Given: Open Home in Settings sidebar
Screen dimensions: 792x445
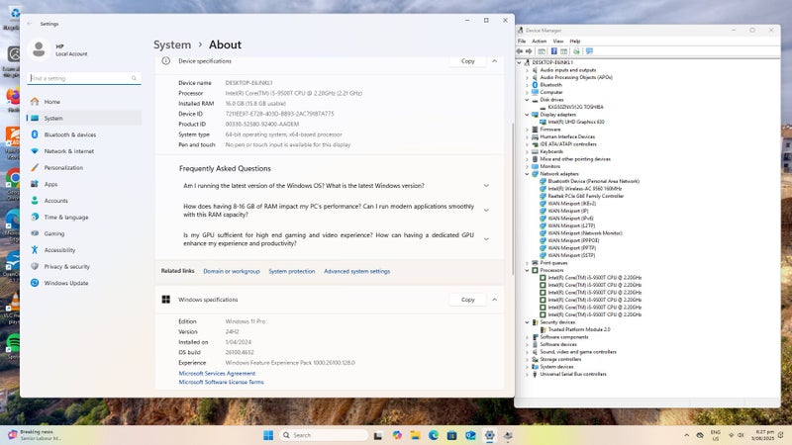Looking at the screenshot, I should tap(83, 102).
